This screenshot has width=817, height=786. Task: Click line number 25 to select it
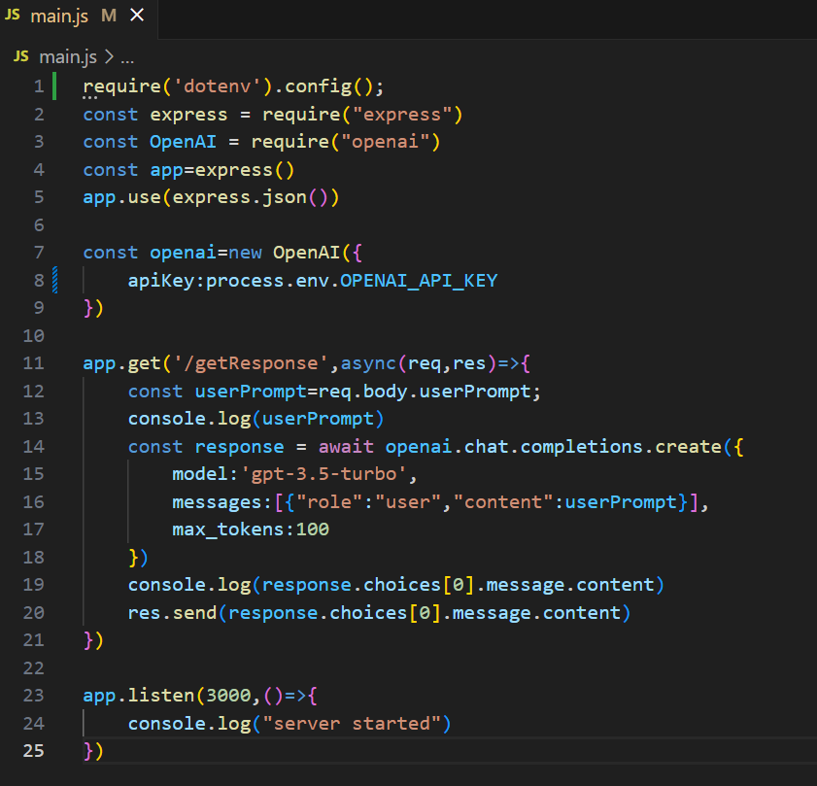pos(33,750)
